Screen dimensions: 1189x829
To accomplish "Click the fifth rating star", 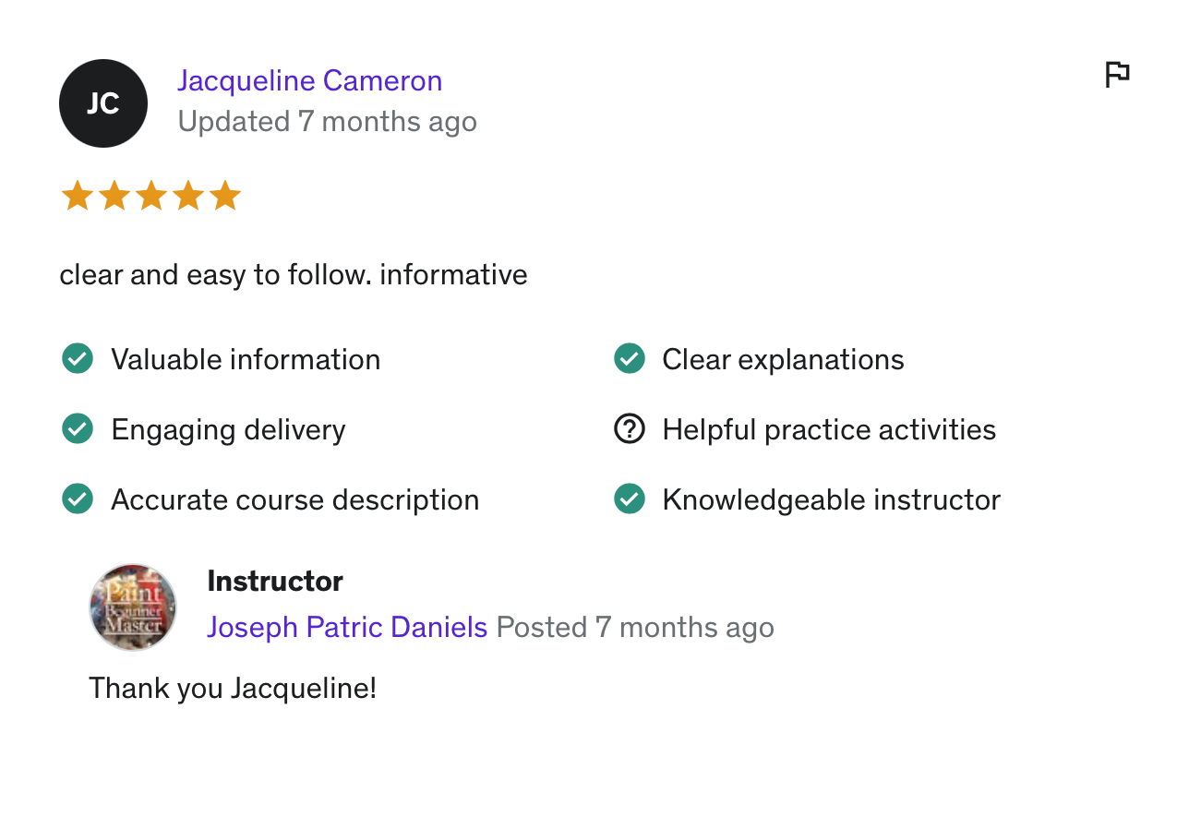I will point(225,197).
